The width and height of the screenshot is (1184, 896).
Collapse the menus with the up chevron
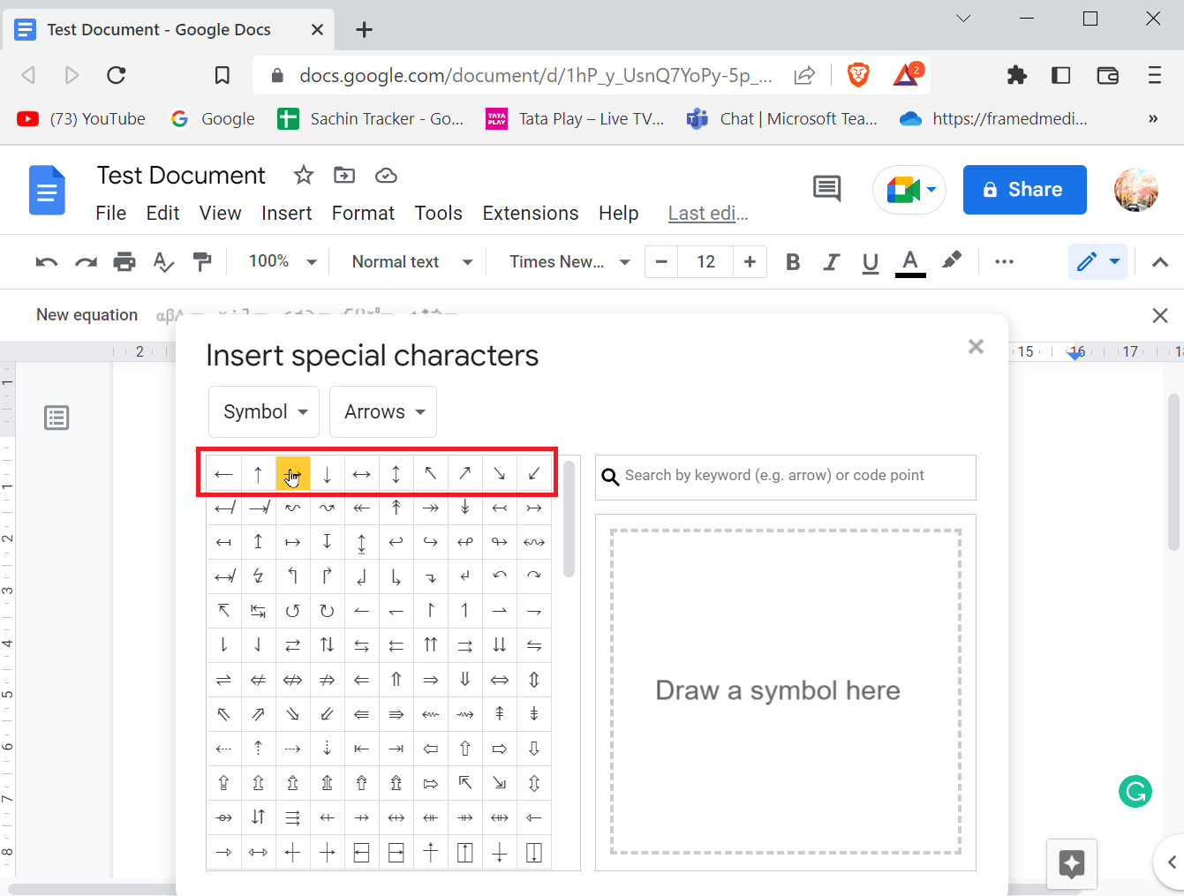coord(1160,261)
